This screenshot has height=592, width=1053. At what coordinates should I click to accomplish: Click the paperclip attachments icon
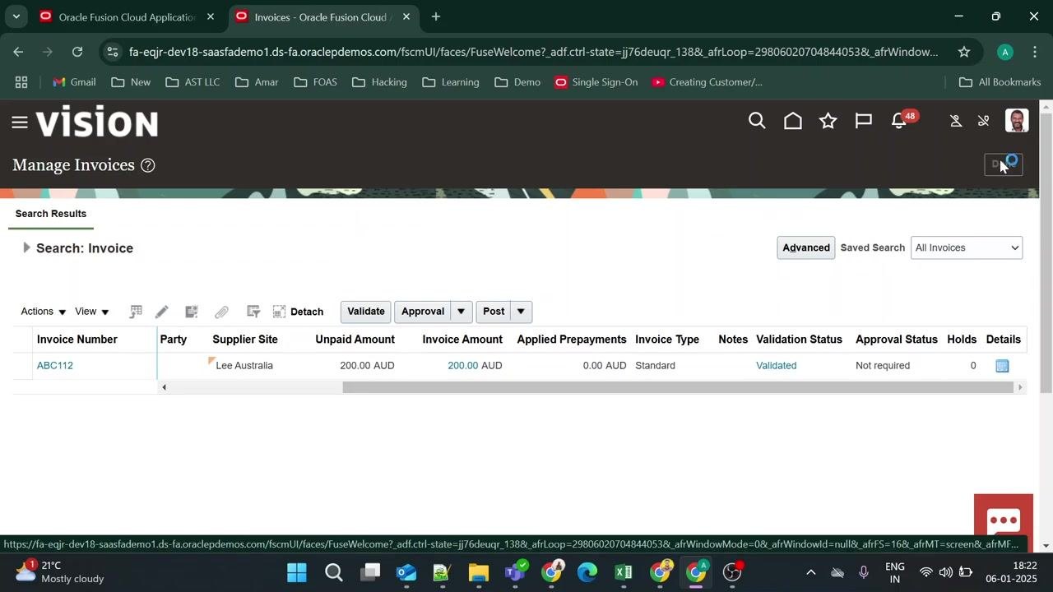click(x=221, y=312)
